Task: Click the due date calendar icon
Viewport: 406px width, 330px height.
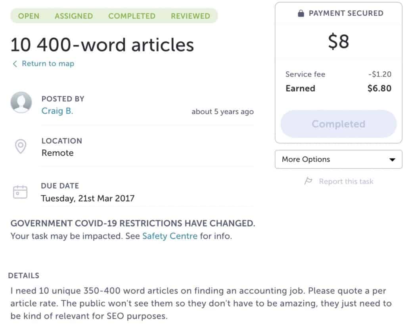Action: (x=20, y=192)
